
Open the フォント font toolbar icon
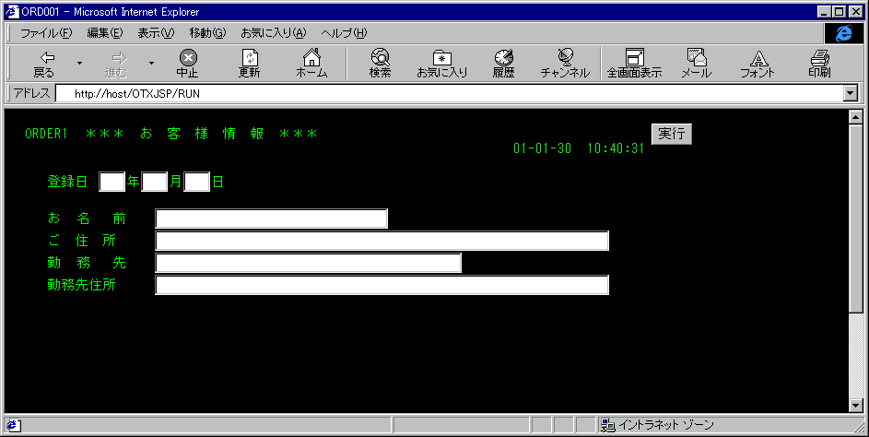pyautogui.click(x=757, y=64)
